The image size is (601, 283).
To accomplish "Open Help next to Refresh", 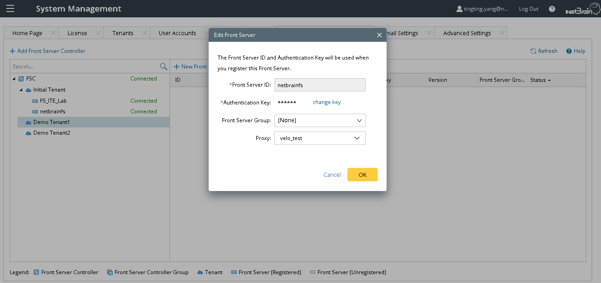I will click(x=575, y=51).
